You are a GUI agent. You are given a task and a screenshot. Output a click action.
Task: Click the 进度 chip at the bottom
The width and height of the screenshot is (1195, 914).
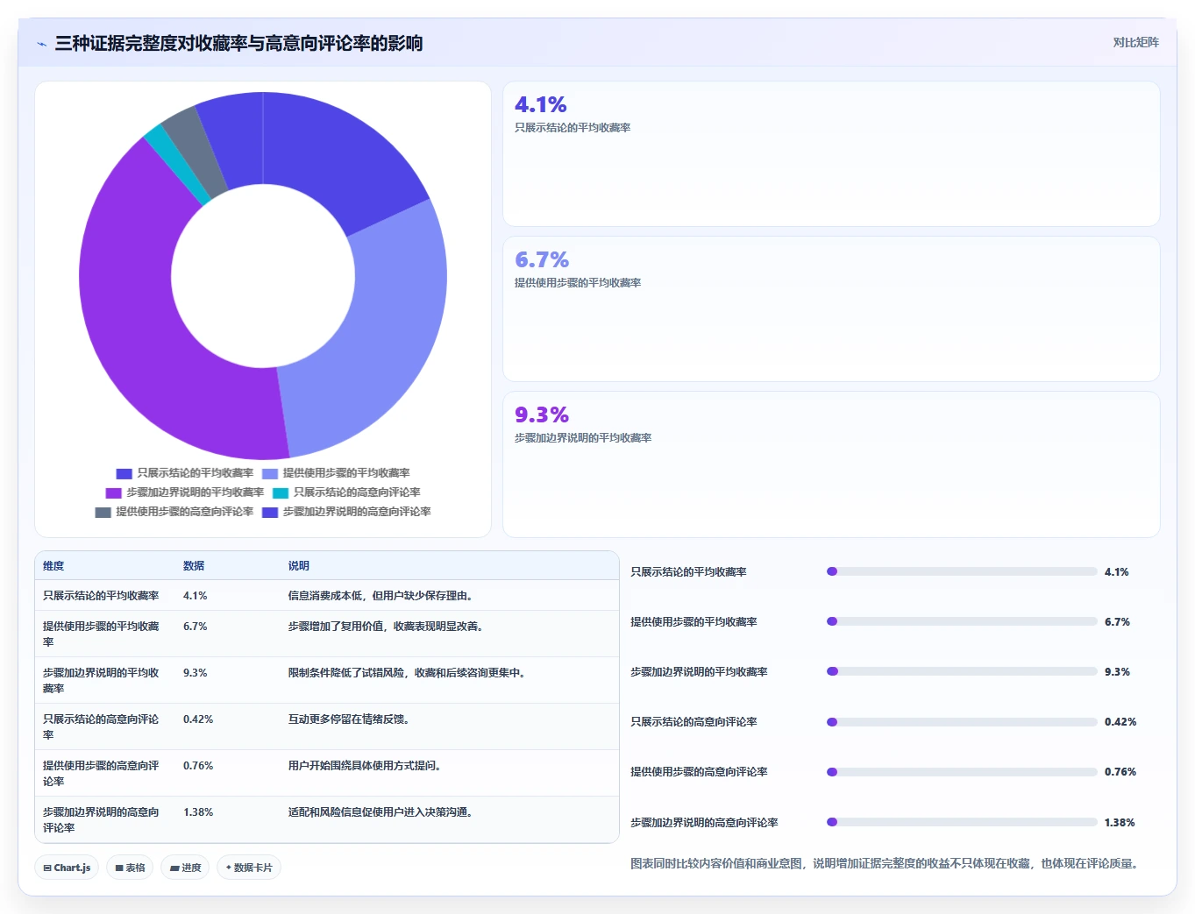click(185, 868)
